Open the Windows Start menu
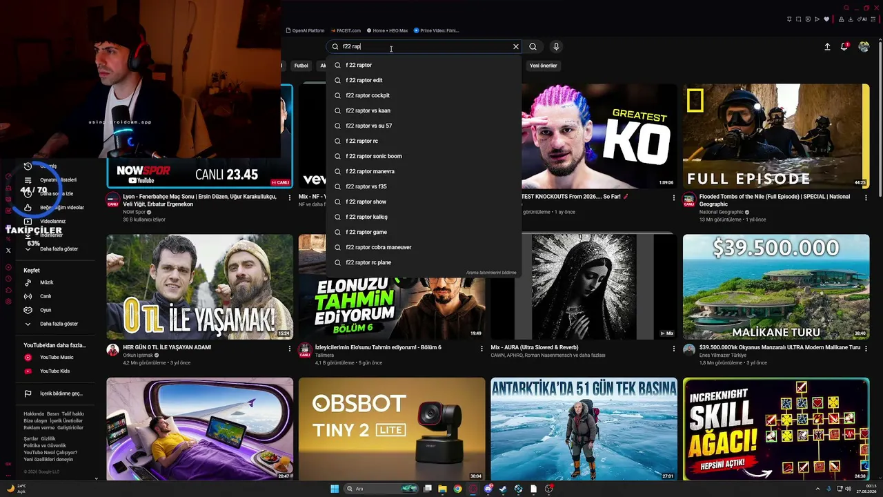This screenshot has height=497, width=883. 335,489
